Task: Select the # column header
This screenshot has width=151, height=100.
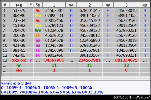Action: pyautogui.click(x=6, y=5)
